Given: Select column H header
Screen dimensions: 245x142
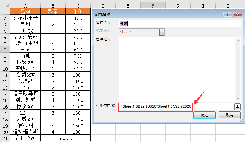Looking at the screenshot, I should [203, 6].
